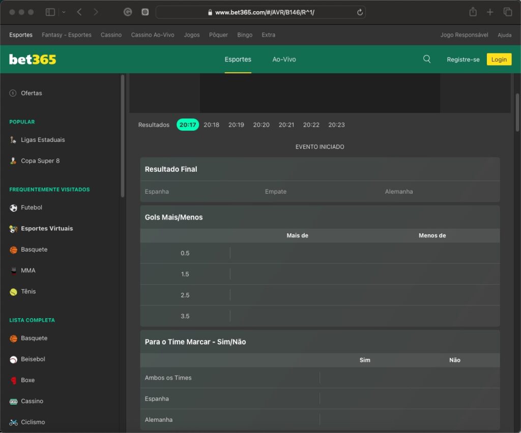The image size is (521, 433).
Task: Open Futebol under Frequentemente Visitados
Action: pos(31,207)
